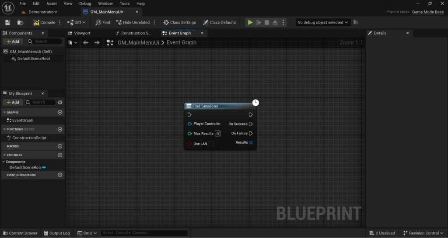Toggle Hide Unrelated nodes
This screenshot has height=238, width=448.
click(x=133, y=23)
